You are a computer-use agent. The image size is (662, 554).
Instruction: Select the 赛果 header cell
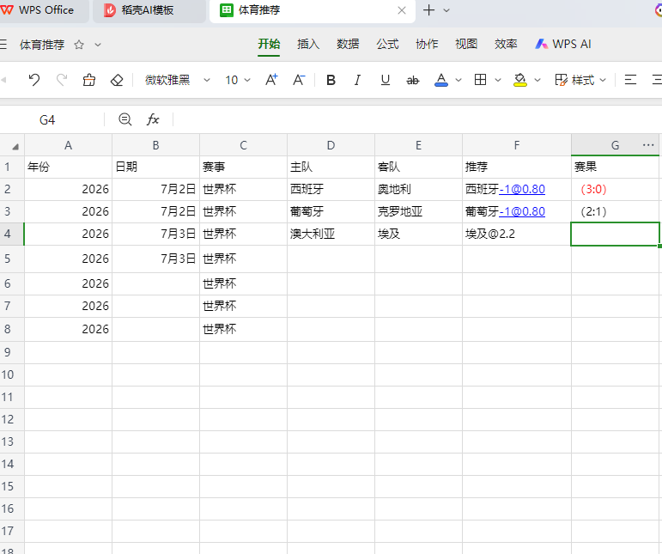(615, 167)
